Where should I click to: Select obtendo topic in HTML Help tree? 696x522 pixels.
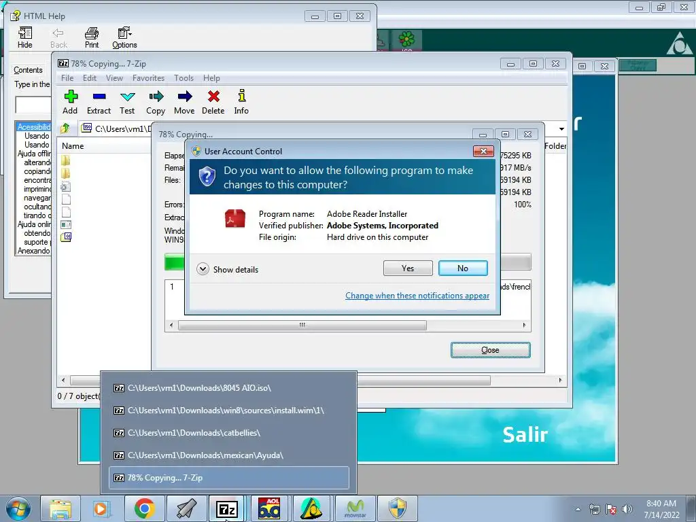(x=37, y=233)
